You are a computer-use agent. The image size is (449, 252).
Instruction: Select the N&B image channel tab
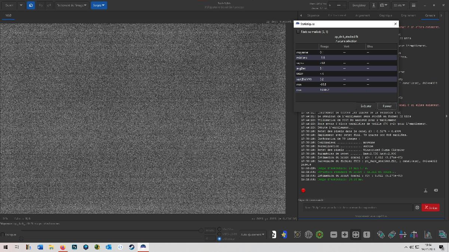8,15
